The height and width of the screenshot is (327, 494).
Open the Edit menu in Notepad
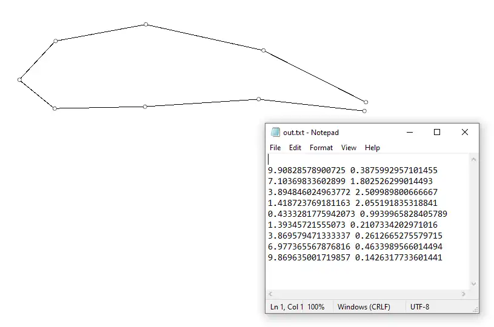295,148
